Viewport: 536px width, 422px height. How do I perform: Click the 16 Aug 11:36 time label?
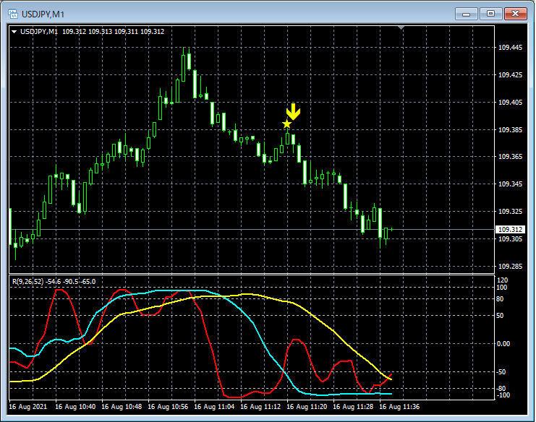(399, 407)
